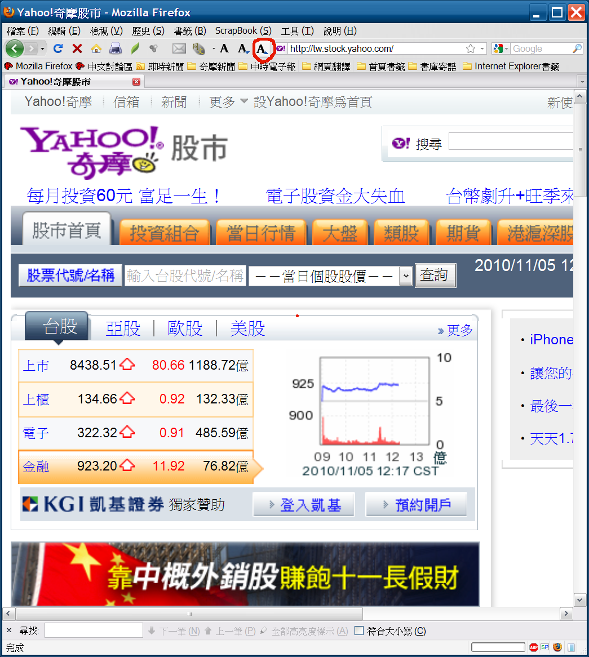Screen dimensions: 589x657
Task: Switch to the 期貨 tab
Action: coord(463,233)
